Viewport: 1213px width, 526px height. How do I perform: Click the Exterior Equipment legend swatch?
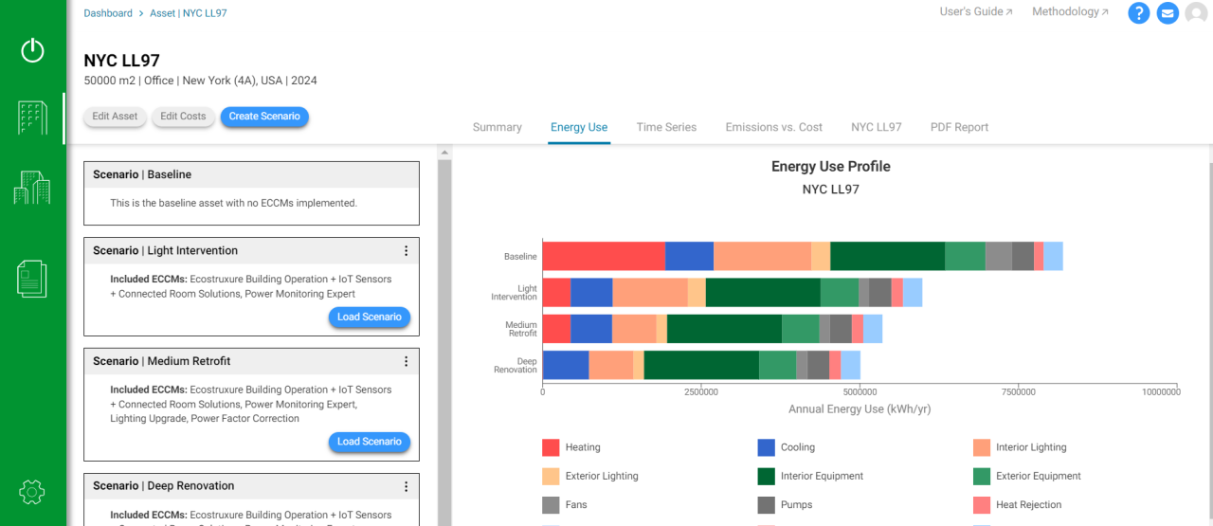982,476
